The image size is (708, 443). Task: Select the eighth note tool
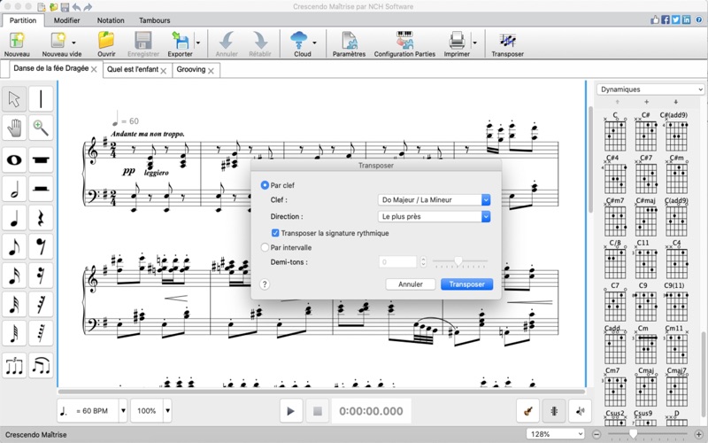point(14,247)
